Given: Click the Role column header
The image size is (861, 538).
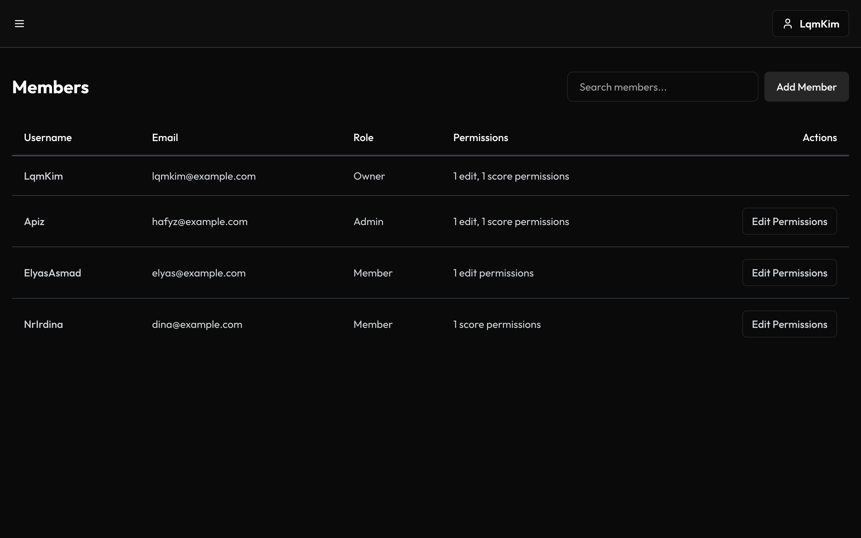Looking at the screenshot, I should click(x=363, y=138).
